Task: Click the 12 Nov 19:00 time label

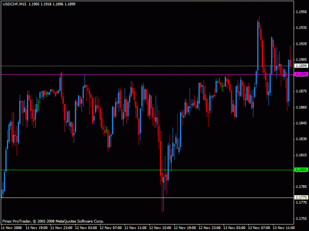Action: click(185, 228)
